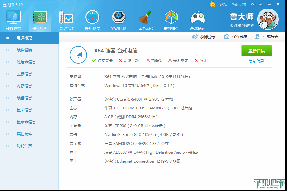The width and height of the screenshot is (287, 191).
Task: Select 处理器信息 in the sidebar
Action: pyautogui.click(x=29, y=62)
